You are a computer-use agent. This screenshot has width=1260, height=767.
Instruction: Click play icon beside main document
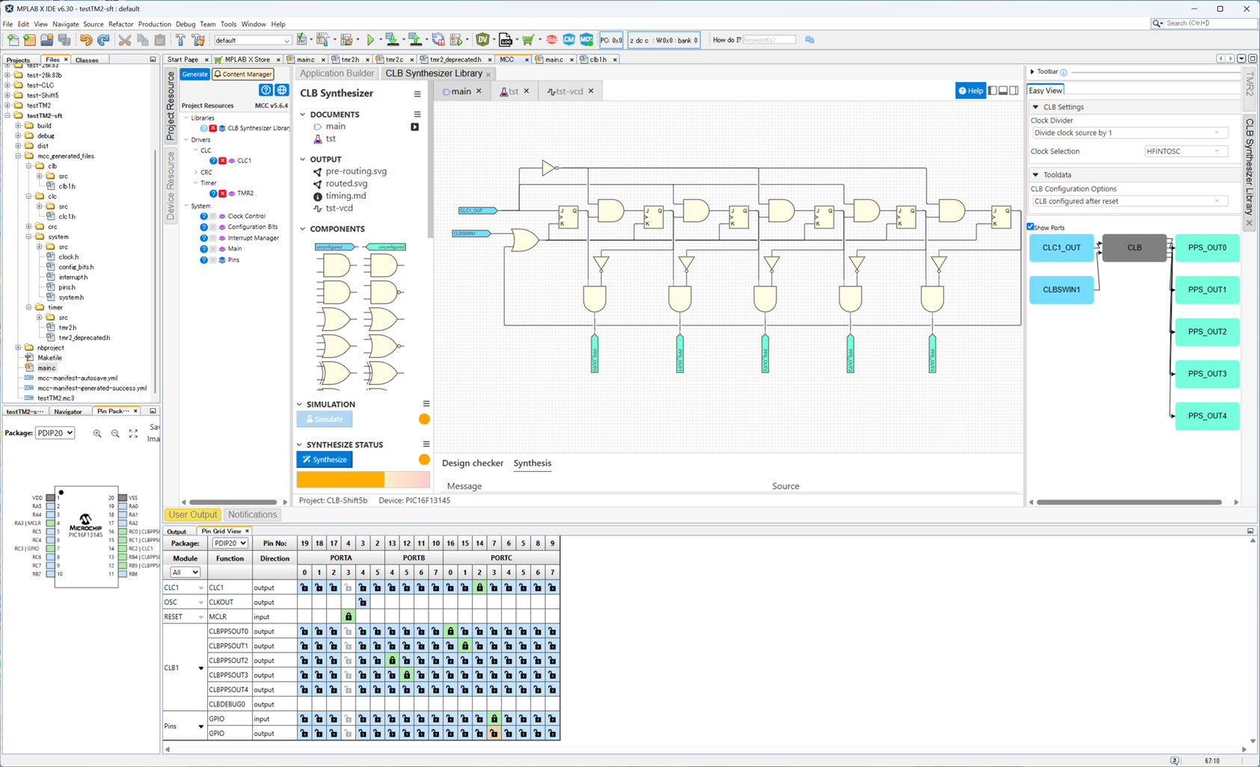tap(414, 127)
